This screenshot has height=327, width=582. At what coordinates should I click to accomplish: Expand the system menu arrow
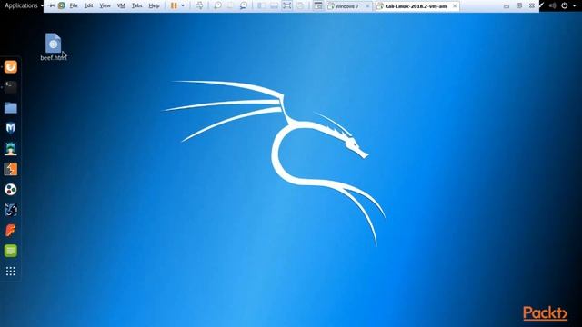(574, 6)
